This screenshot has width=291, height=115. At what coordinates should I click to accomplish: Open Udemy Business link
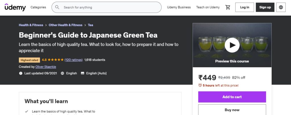point(179,7)
